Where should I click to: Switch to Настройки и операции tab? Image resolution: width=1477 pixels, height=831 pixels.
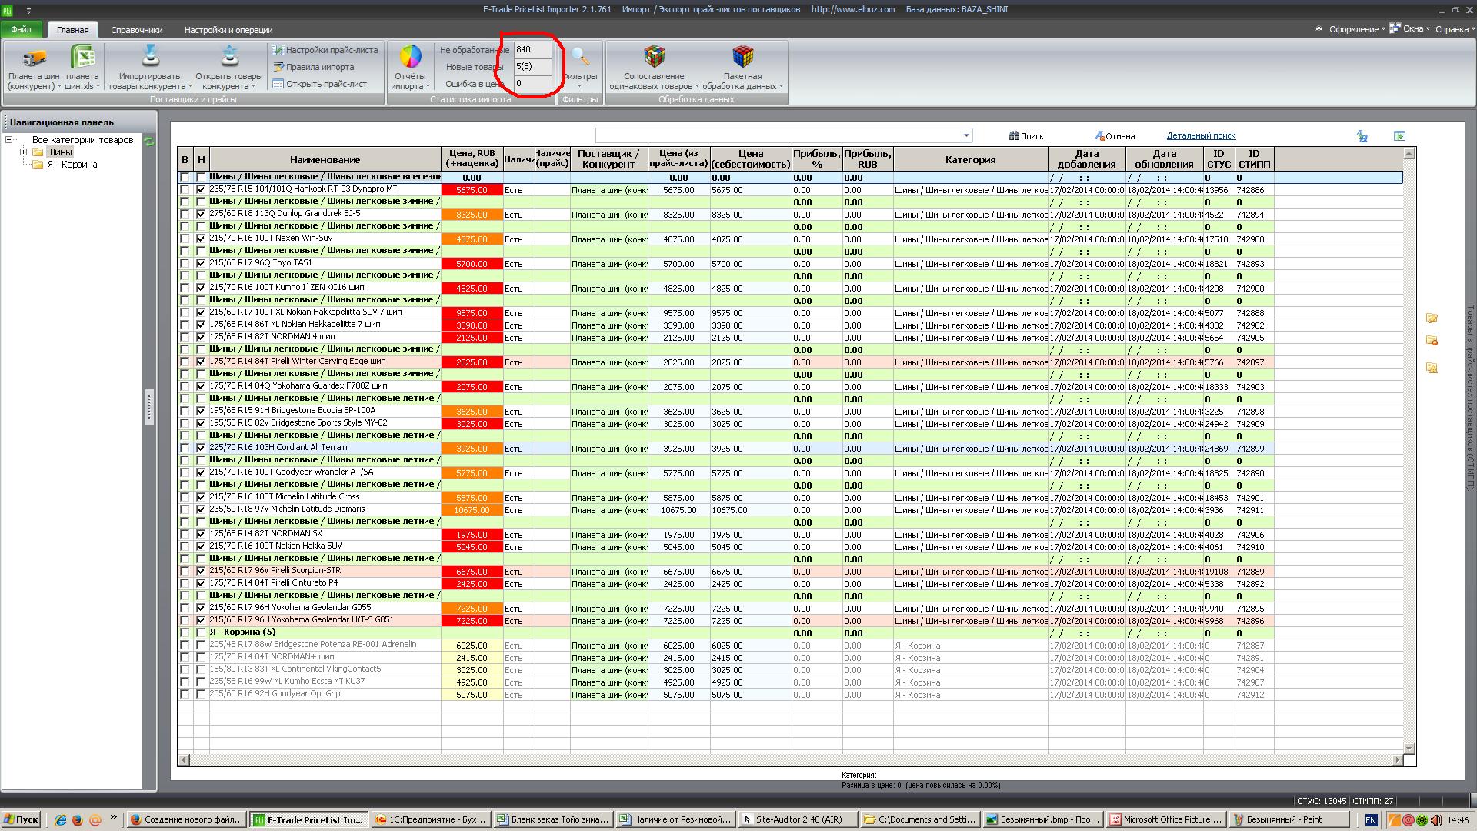pos(228,30)
